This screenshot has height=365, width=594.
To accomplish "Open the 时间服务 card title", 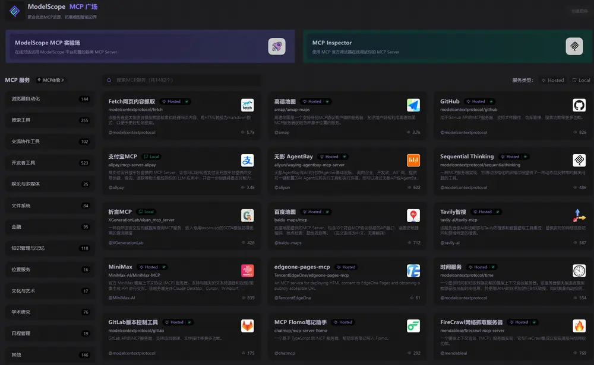I will click(451, 267).
